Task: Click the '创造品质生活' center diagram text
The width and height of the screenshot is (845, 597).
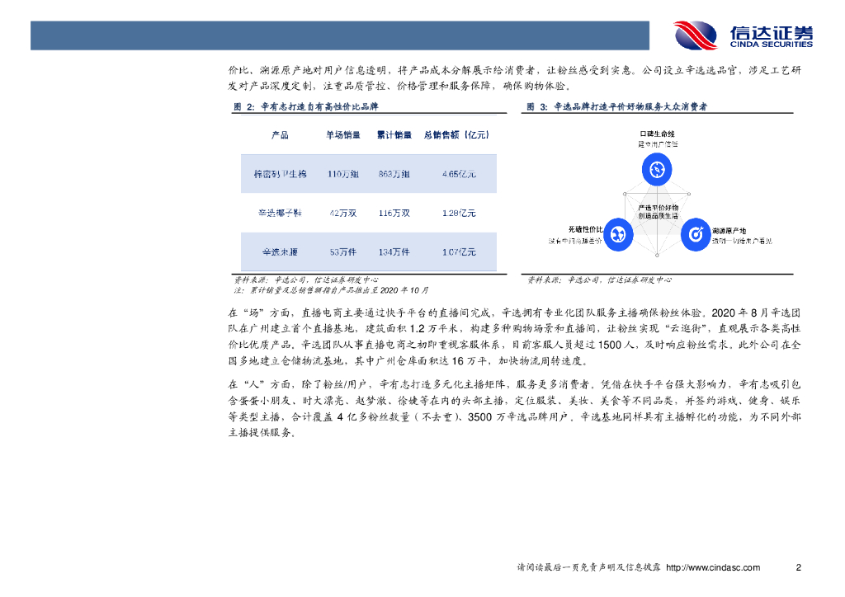Action: click(658, 216)
